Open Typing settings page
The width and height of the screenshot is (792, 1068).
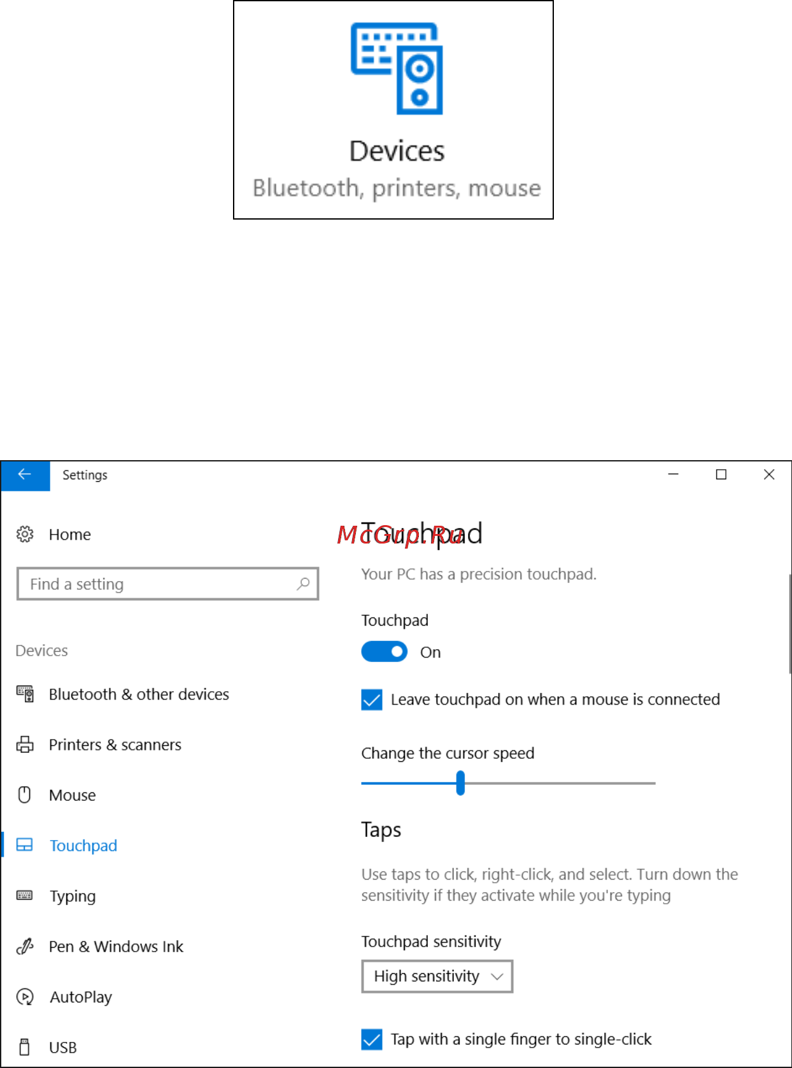coord(73,896)
